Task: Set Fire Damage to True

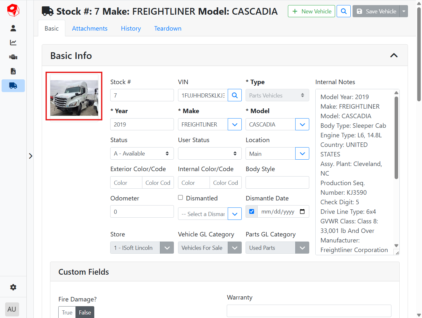Action: pyautogui.click(x=67, y=312)
